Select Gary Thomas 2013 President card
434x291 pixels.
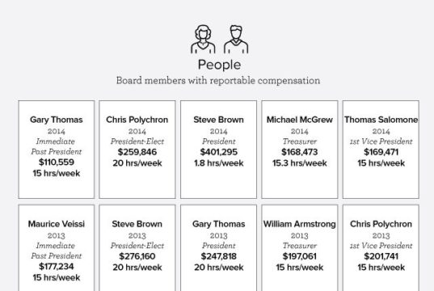(x=219, y=248)
